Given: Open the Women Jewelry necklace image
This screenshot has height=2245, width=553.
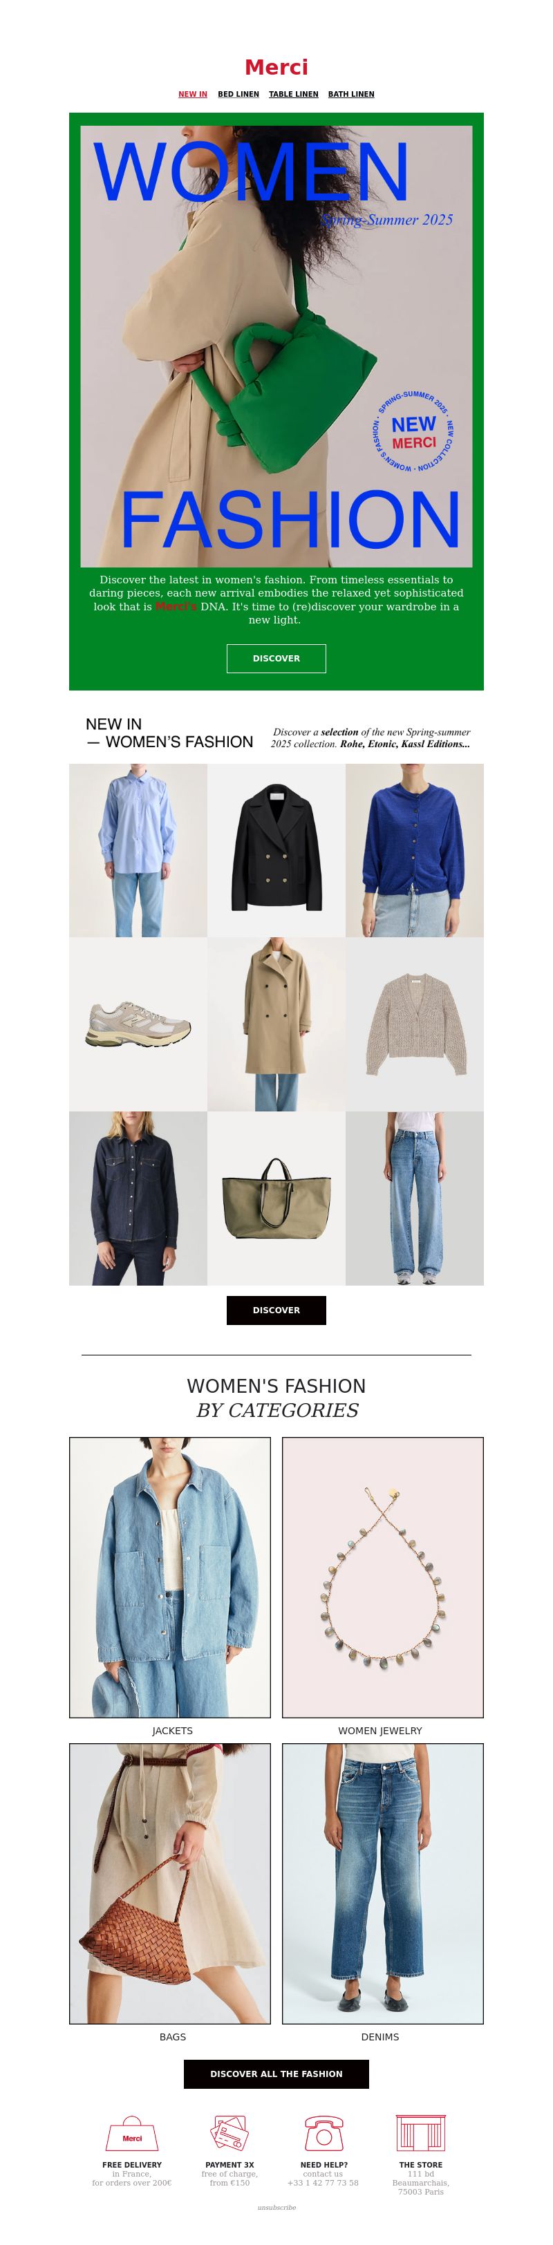Looking at the screenshot, I should tap(383, 1577).
